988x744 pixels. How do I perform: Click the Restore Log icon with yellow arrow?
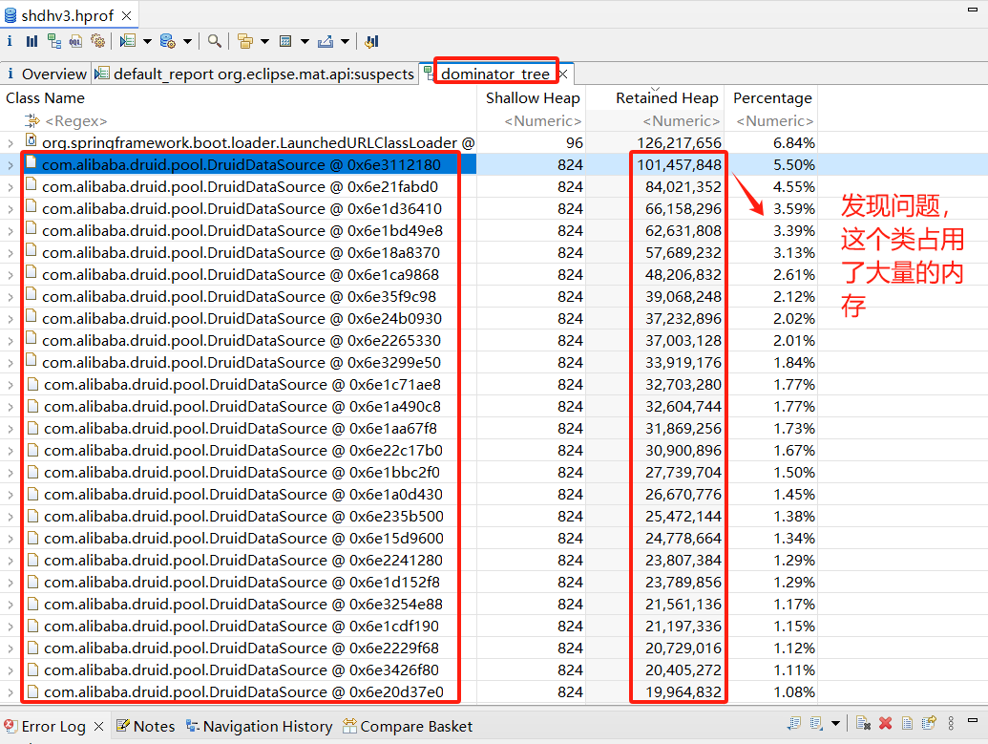click(x=929, y=723)
